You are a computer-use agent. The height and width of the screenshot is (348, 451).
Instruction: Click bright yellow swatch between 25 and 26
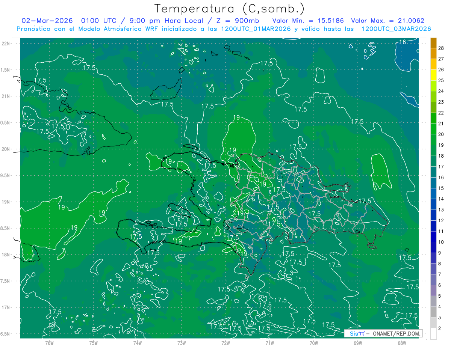433,75
